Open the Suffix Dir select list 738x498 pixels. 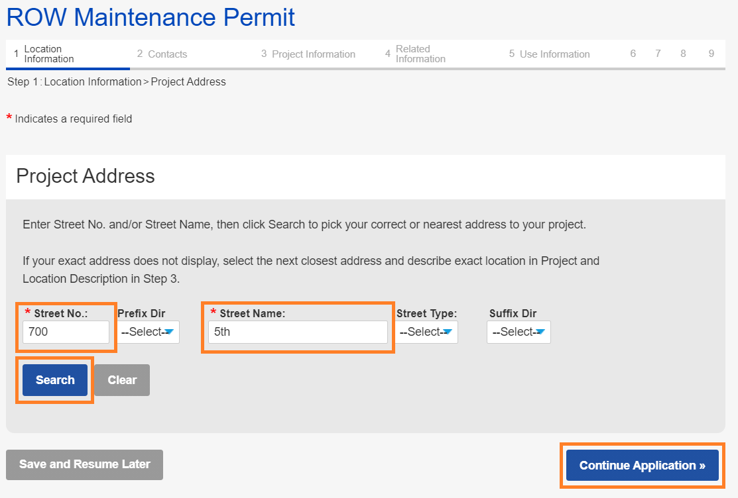coord(519,332)
